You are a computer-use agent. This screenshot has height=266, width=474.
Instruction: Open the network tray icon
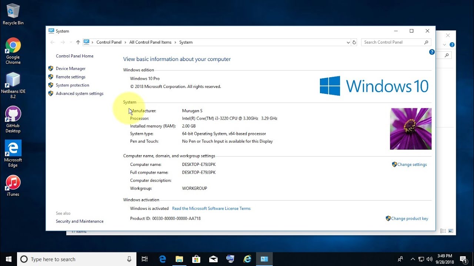pos(421,259)
